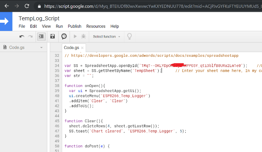This screenshot has width=262, height=152.
Task: Open the Run menu
Action: pos(59,26)
